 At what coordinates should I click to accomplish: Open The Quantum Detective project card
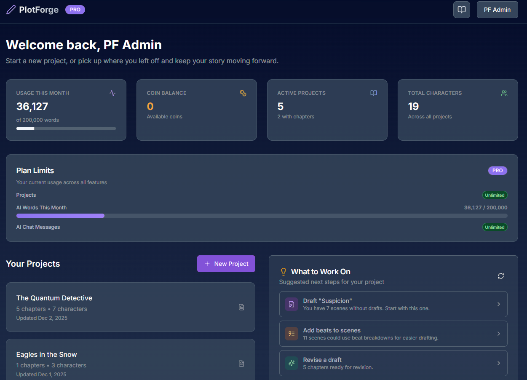tap(131, 307)
